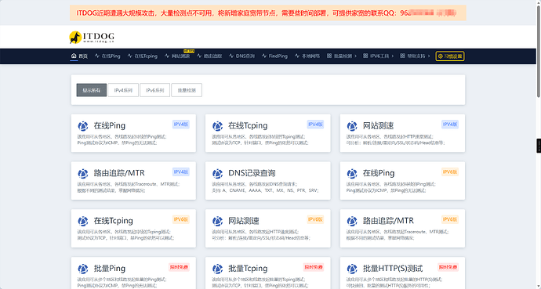Select the IPv4系列 filter tab
The width and height of the screenshot is (541, 289).
pos(123,90)
